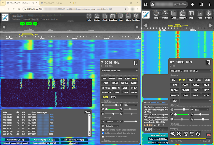The image size is (214, 145).
Task: Clear the decoded FT8 message list
Action: coord(87,112)
